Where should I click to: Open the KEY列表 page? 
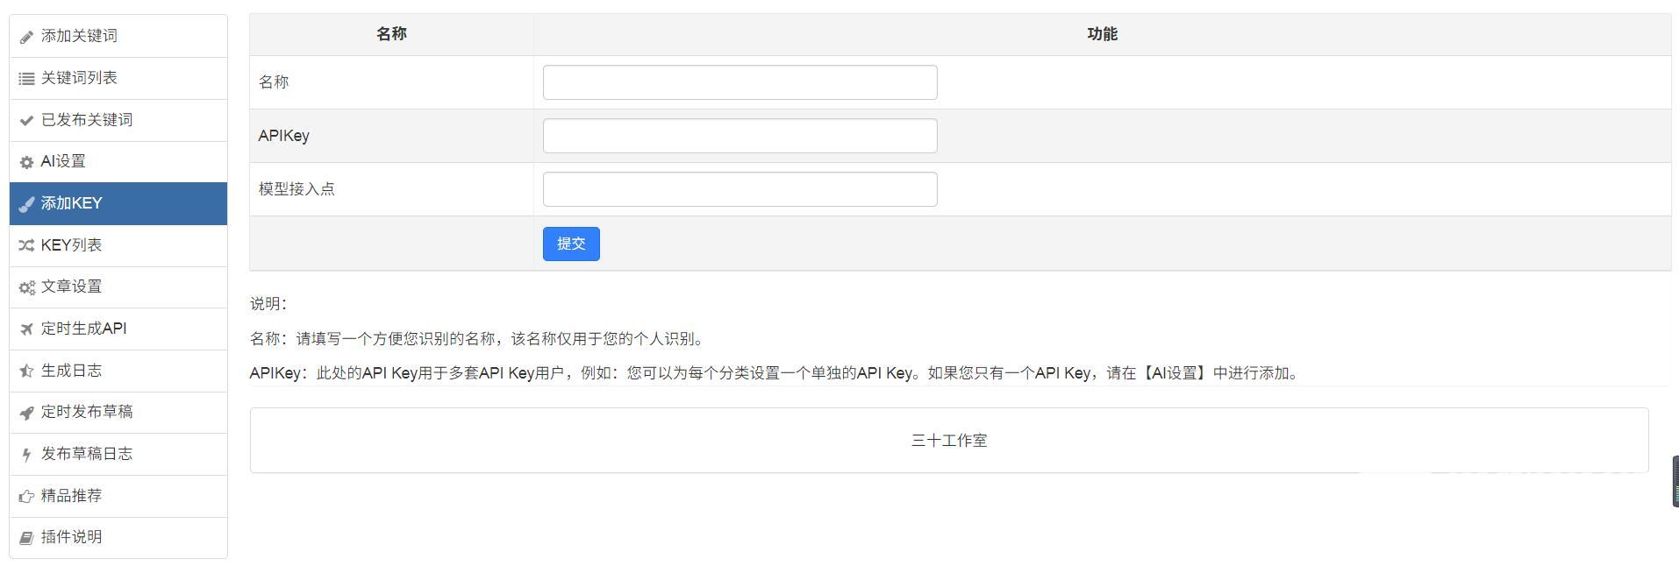(x=118, y=245)
